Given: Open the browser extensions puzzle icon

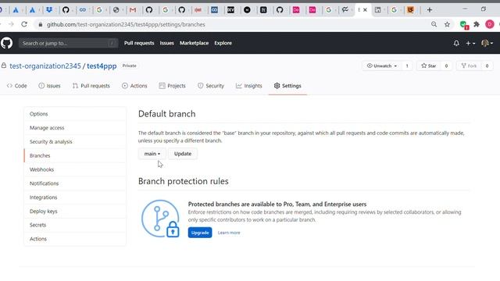Looking at the screenshot, I should pos(477,24).
